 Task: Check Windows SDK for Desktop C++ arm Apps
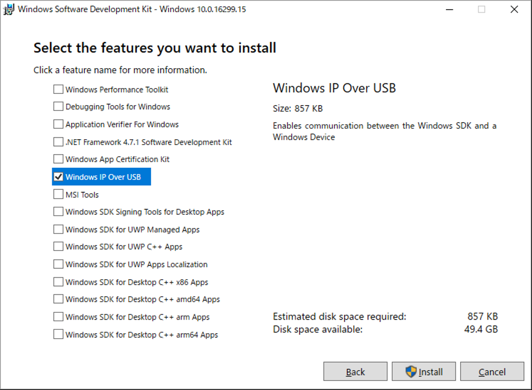coord(58,317)
